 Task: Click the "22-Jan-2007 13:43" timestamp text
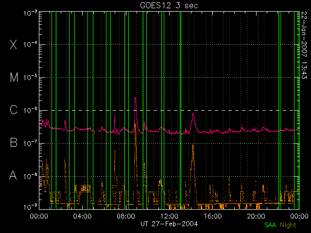(304, 45)
